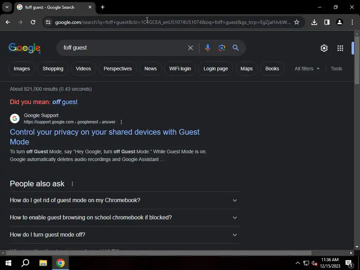Click the 'off guest' suggestion link

pyautogui.click(x=65, y=102)
